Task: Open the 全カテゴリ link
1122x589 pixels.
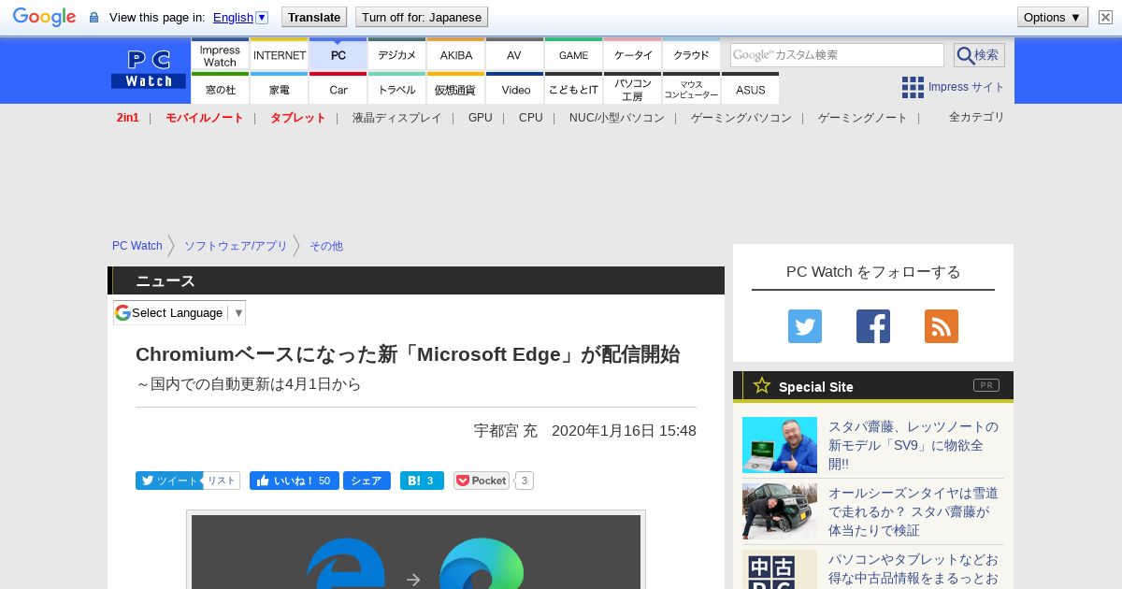Action: coord(976,117)
